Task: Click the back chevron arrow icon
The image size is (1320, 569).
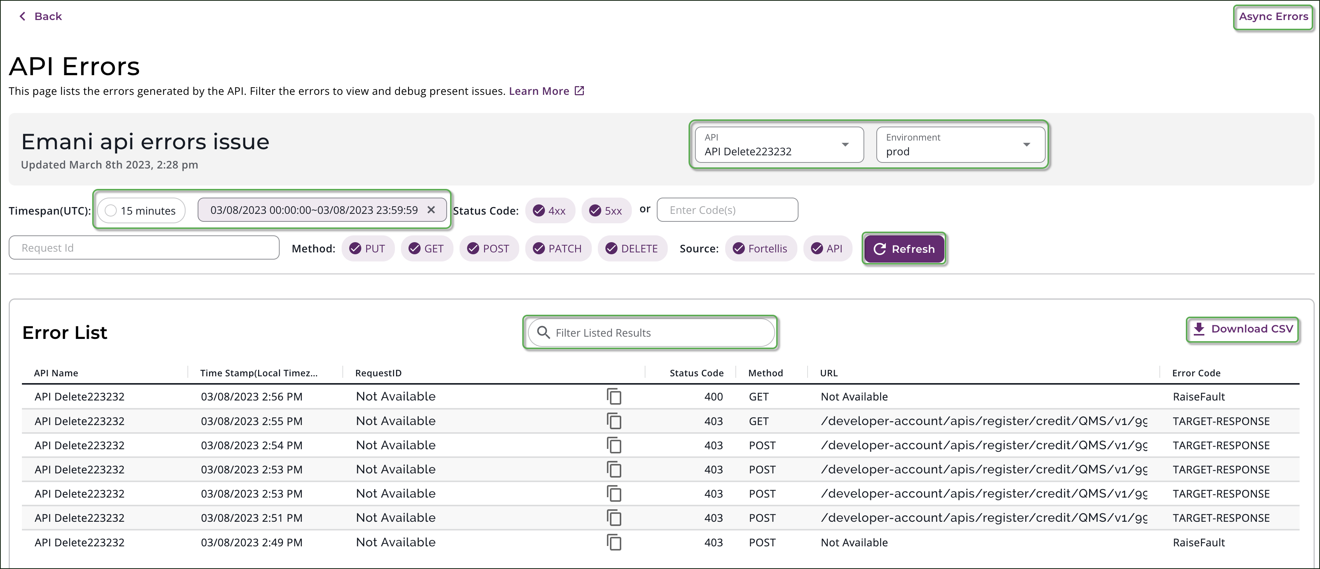Action: click(x=23, y=16)
